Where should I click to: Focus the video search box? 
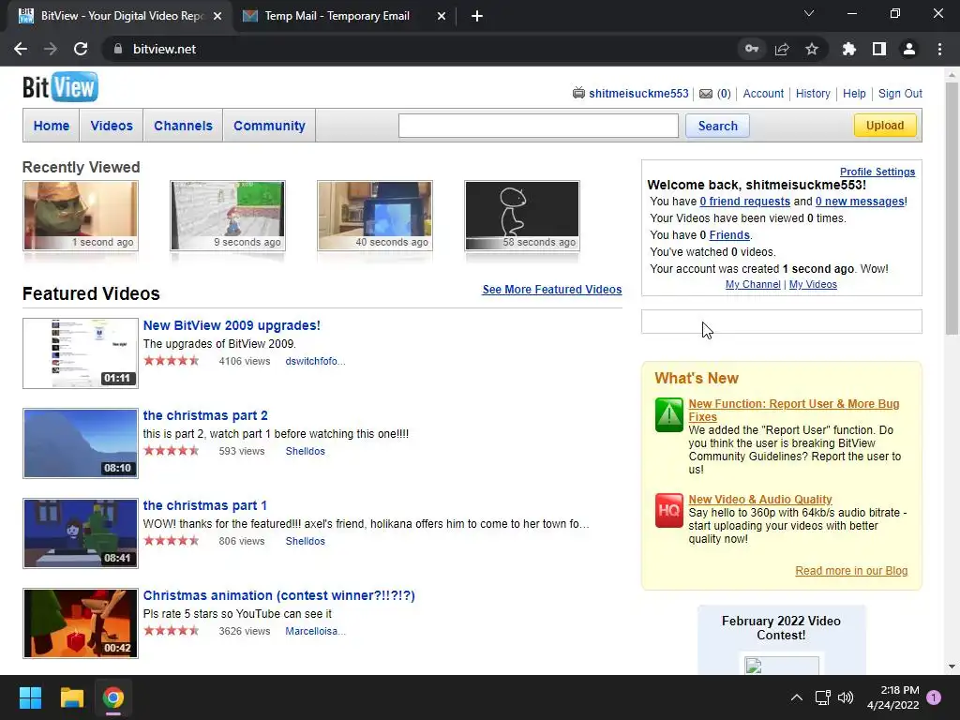pyautogui.click(x=538, y=126)
